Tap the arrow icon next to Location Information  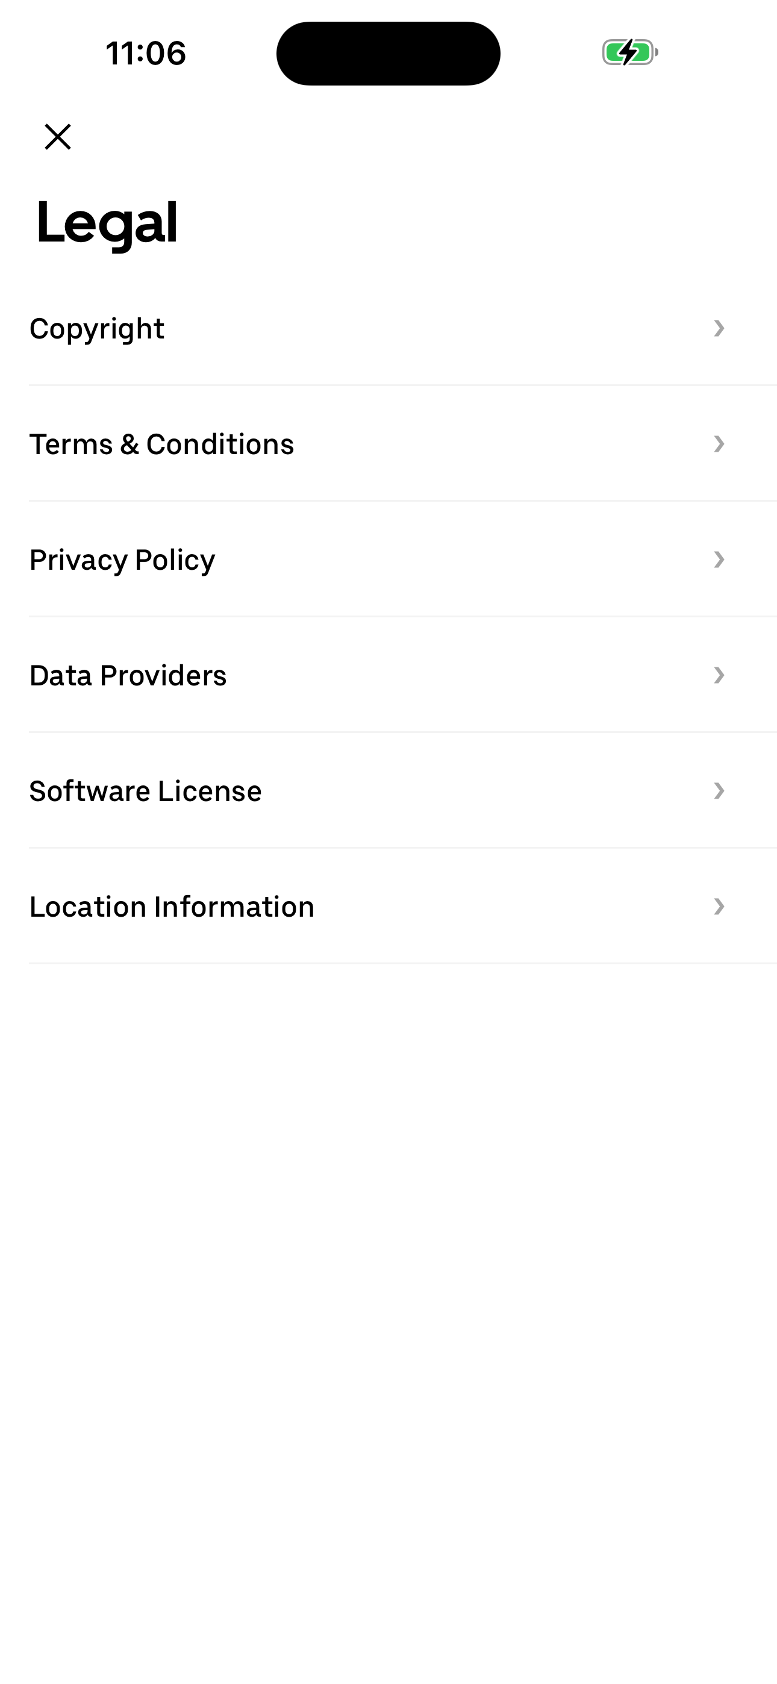(719, 906)
